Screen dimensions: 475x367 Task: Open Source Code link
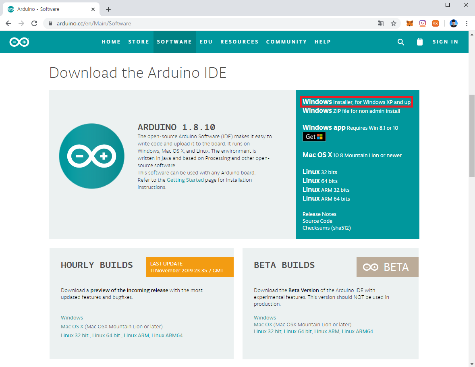(x=317, y=221)
